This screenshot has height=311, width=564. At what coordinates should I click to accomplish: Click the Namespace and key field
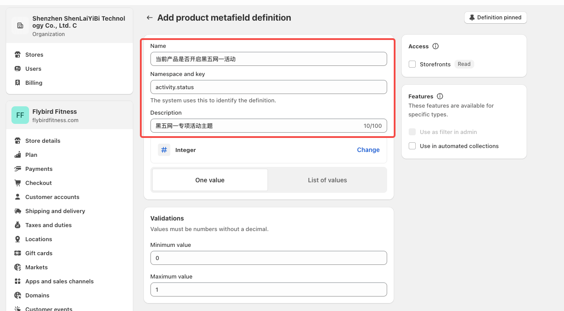pyautogui.click(x=268, y=87)
